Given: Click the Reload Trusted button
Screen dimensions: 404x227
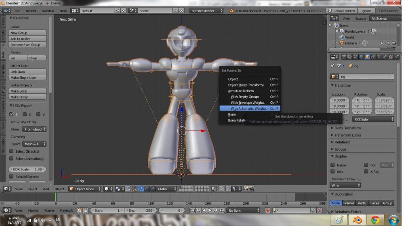Looking at the screenshot, I should point(341,11).
